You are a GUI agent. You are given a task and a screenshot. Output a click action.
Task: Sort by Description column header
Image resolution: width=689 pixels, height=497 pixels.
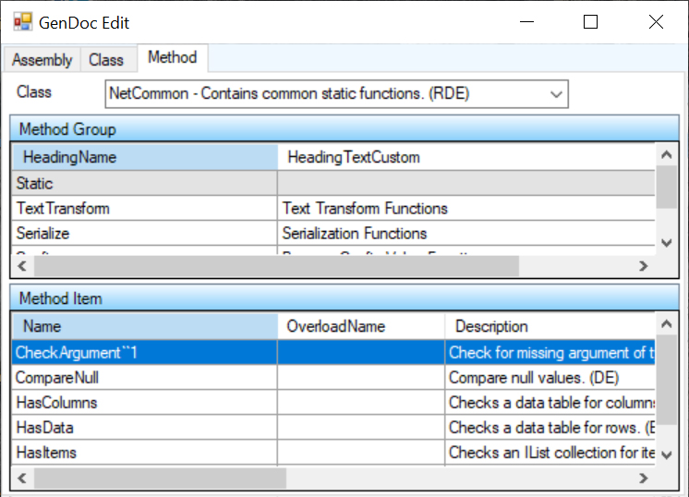point(550,326)
